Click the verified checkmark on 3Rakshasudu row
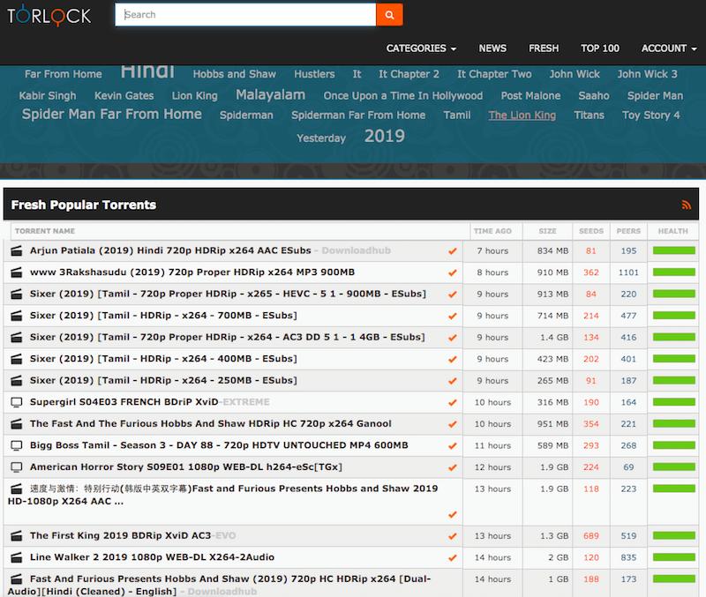This screenshot has height=597, width=706. tap(453, 273)
